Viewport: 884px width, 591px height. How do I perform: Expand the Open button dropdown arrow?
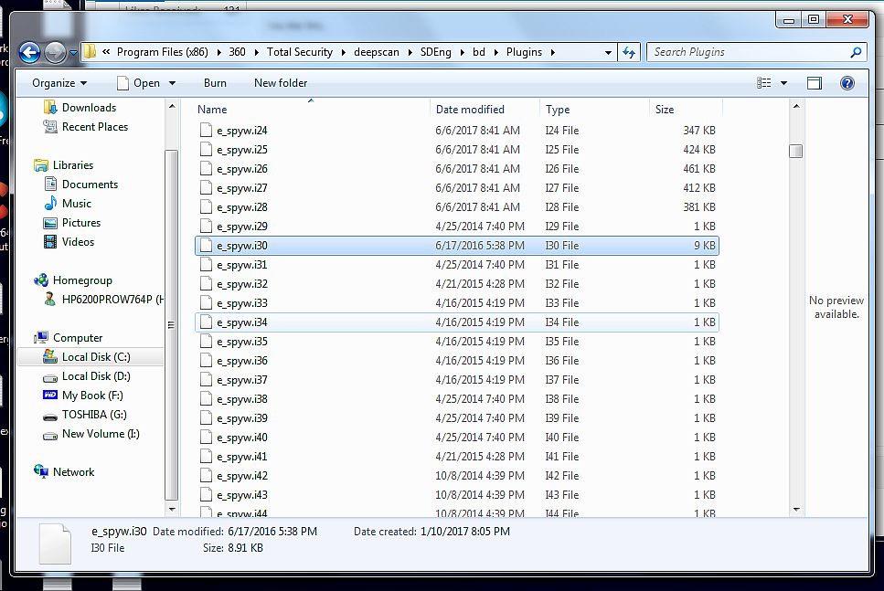tap(172, 83)
